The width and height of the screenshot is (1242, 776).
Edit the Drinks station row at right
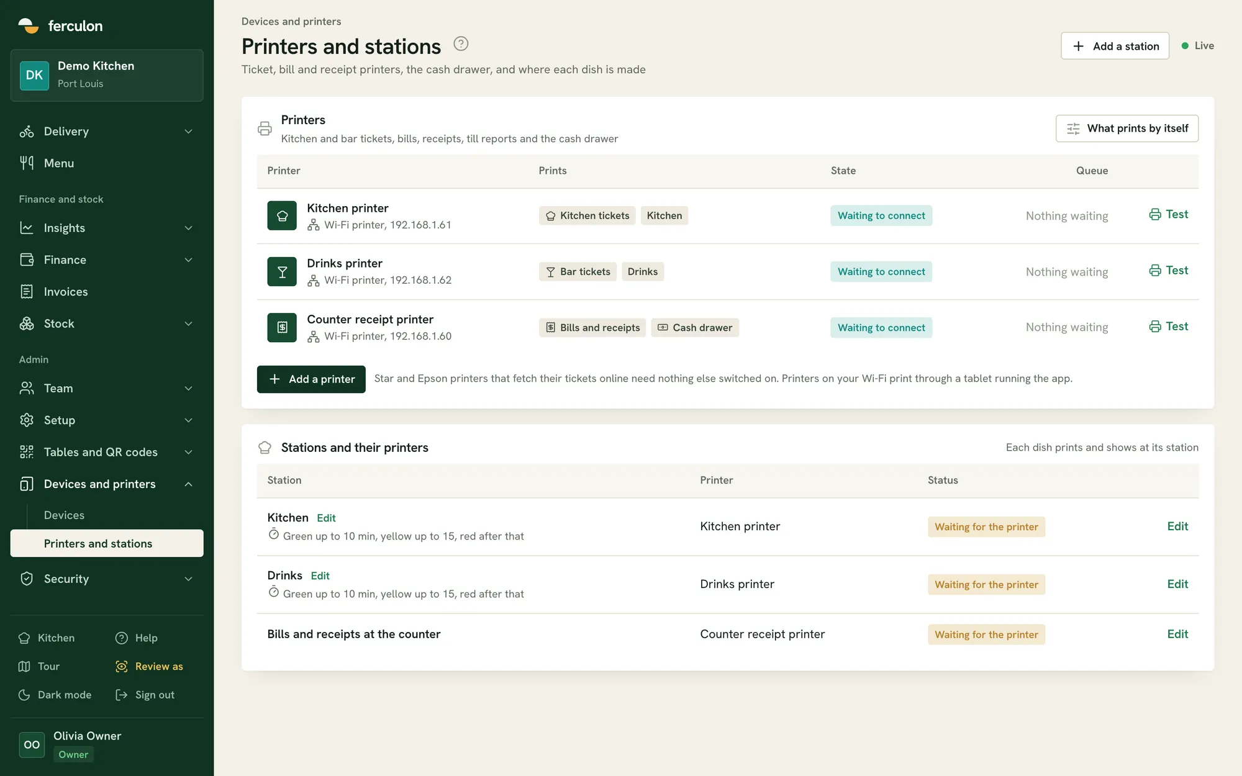click(1177, 584)
